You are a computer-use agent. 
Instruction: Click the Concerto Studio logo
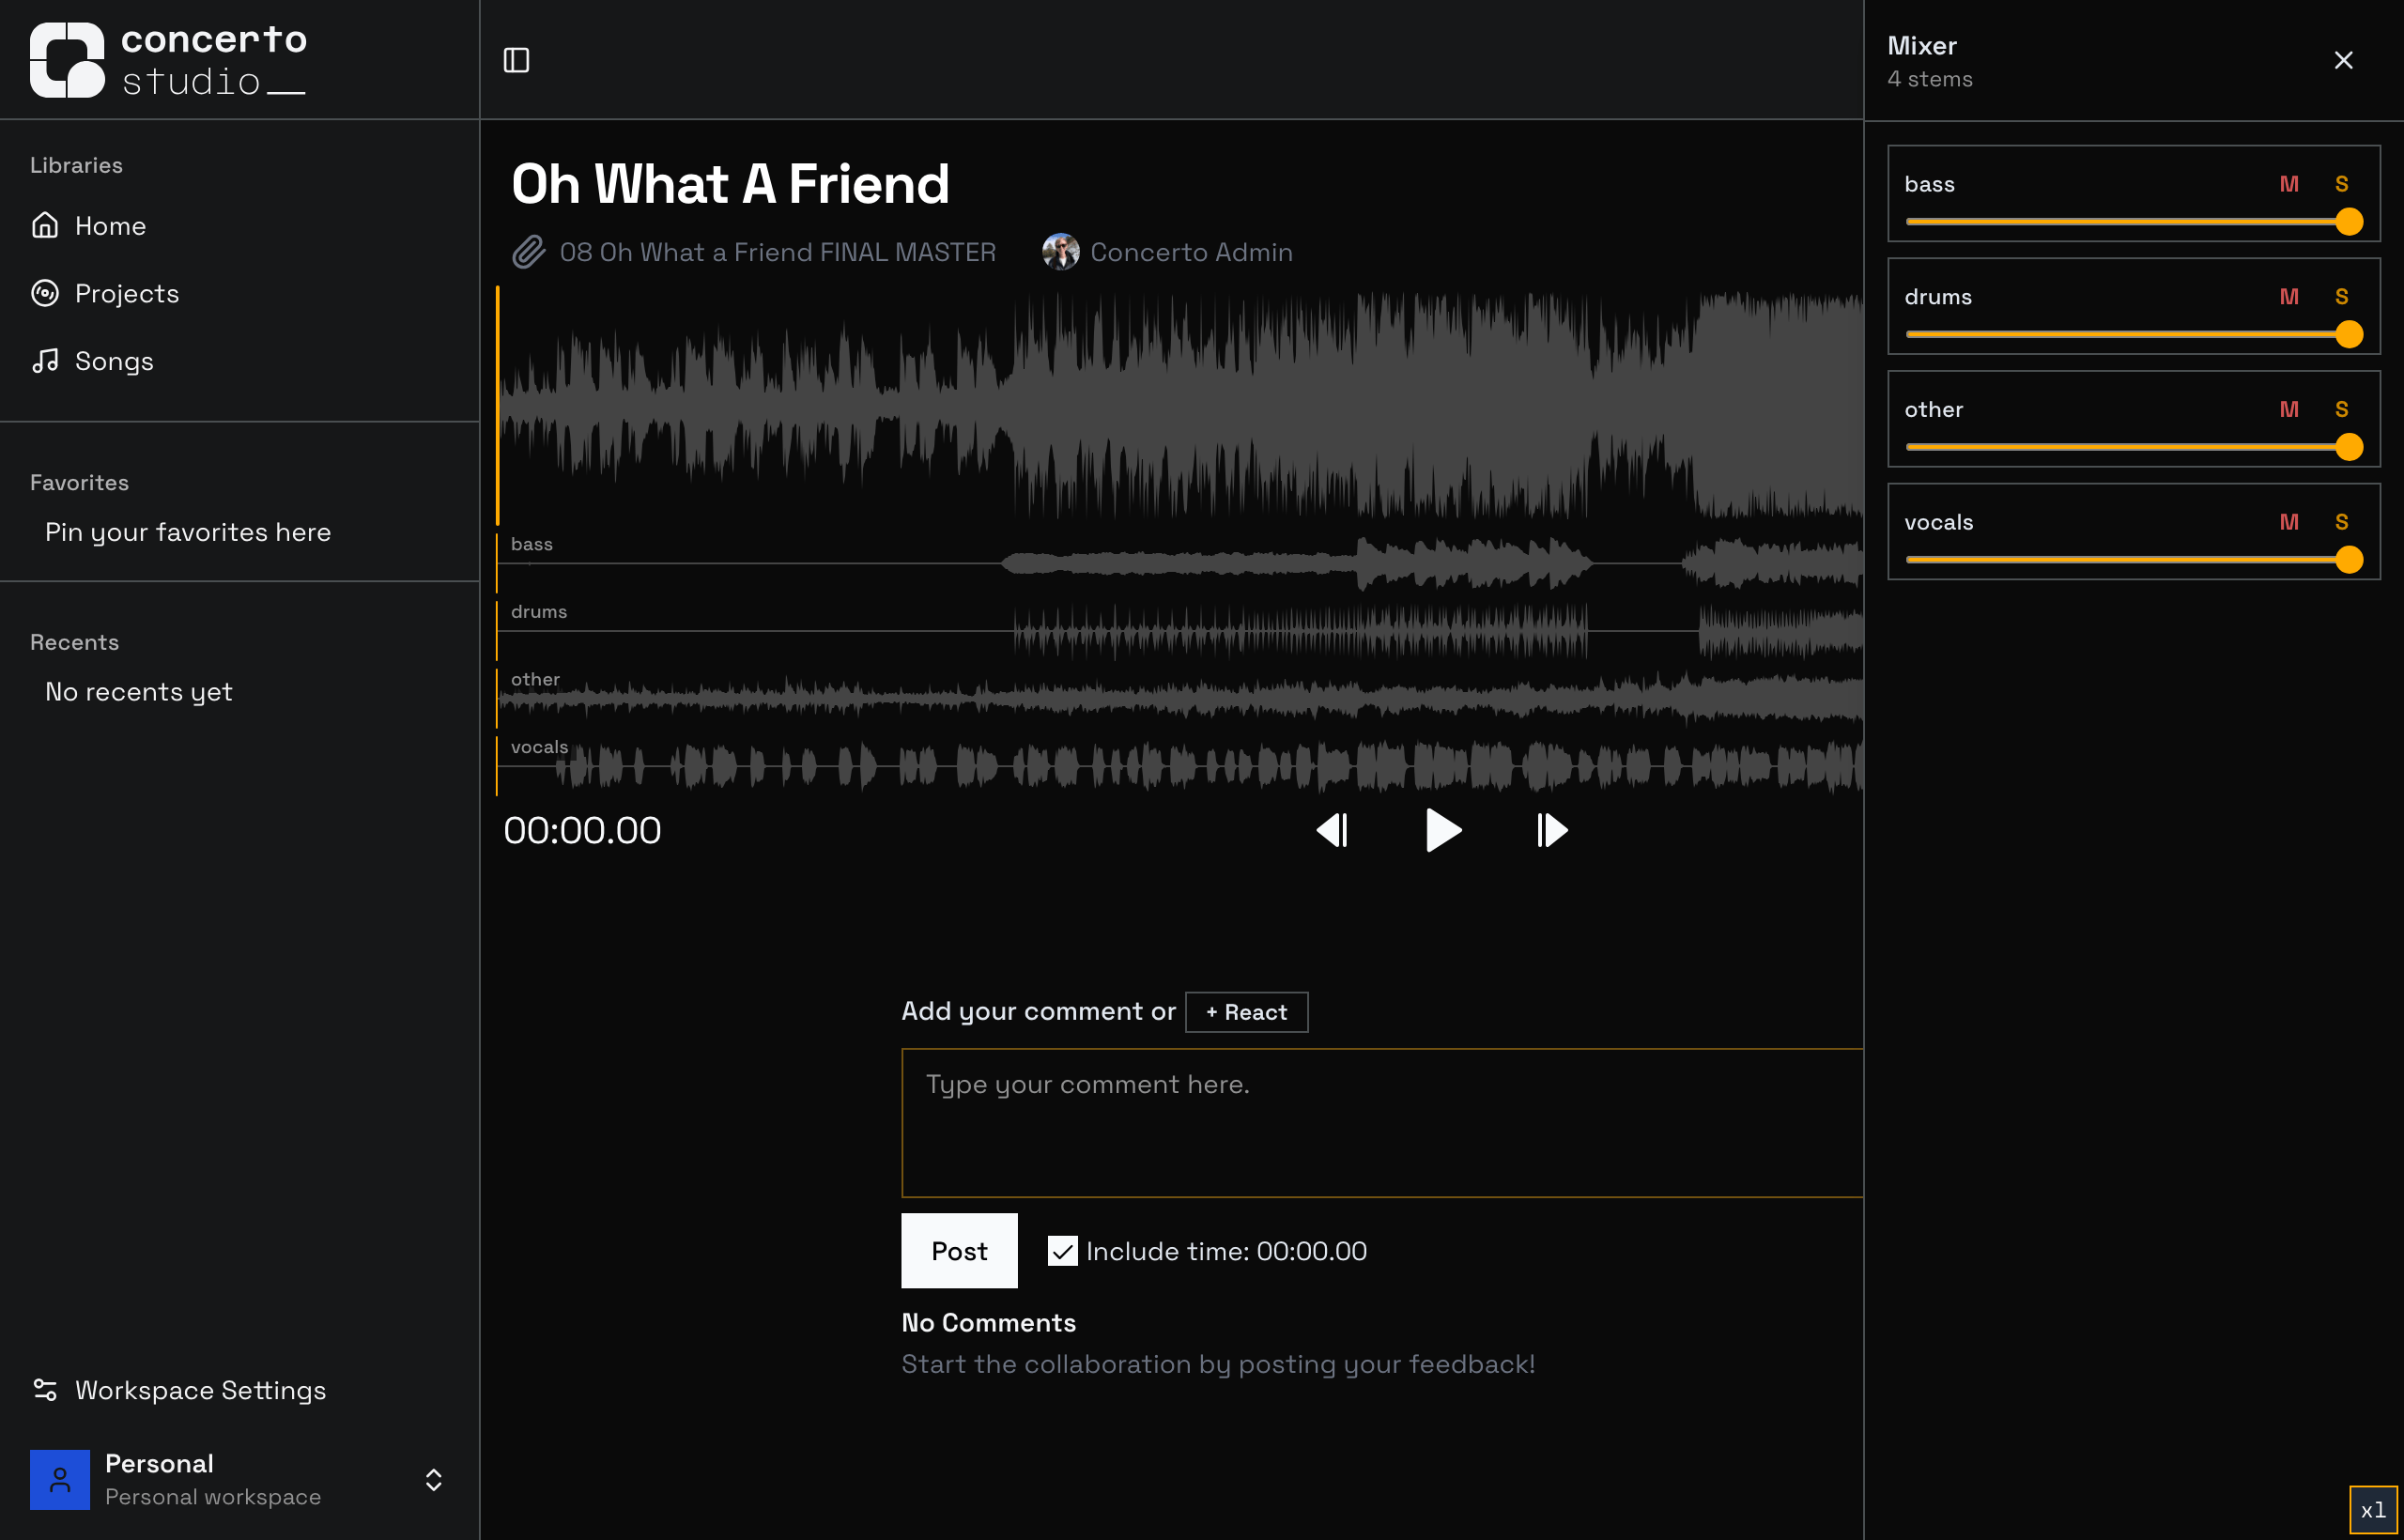pos(168,60)
